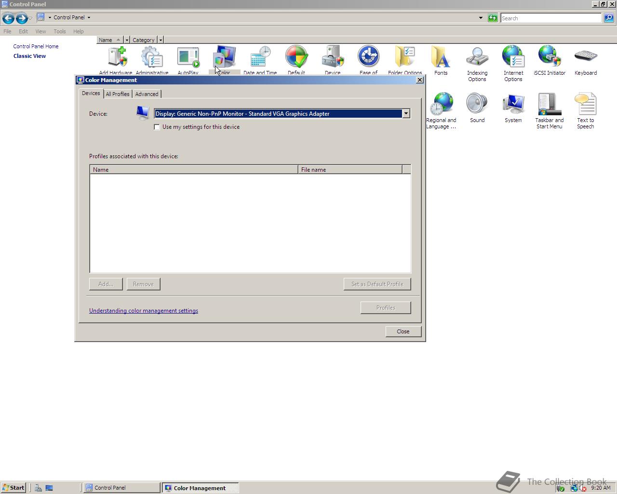Expand the Control Panel breadcrumb arrow

tap(89, 17)
